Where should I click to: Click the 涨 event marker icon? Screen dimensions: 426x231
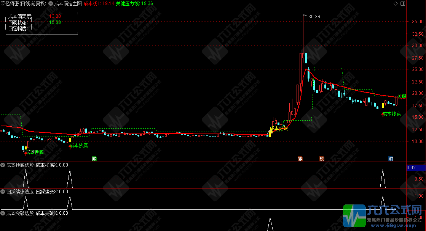click(300, 159)
